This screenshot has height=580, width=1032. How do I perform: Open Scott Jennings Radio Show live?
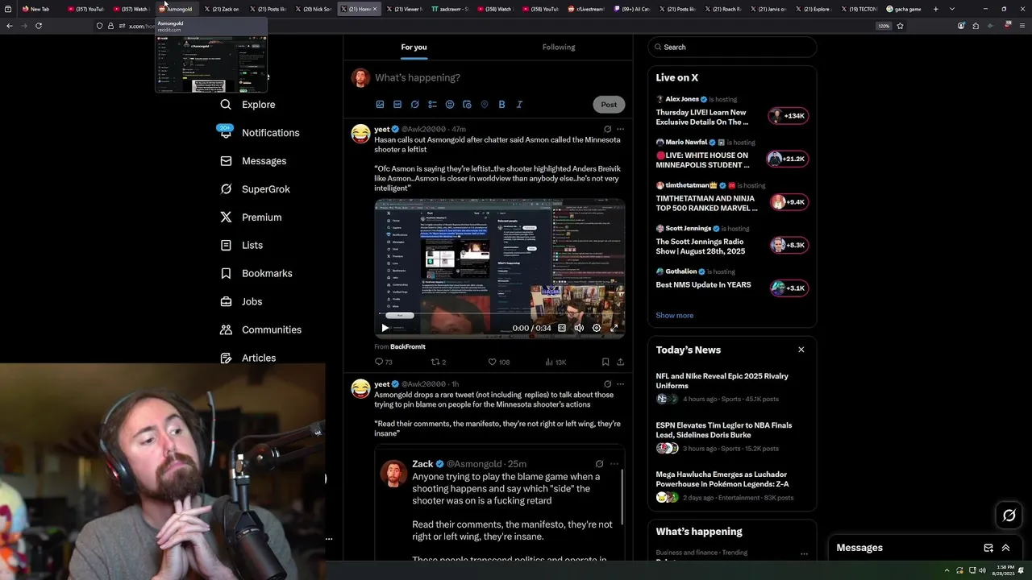coord(732,241)
